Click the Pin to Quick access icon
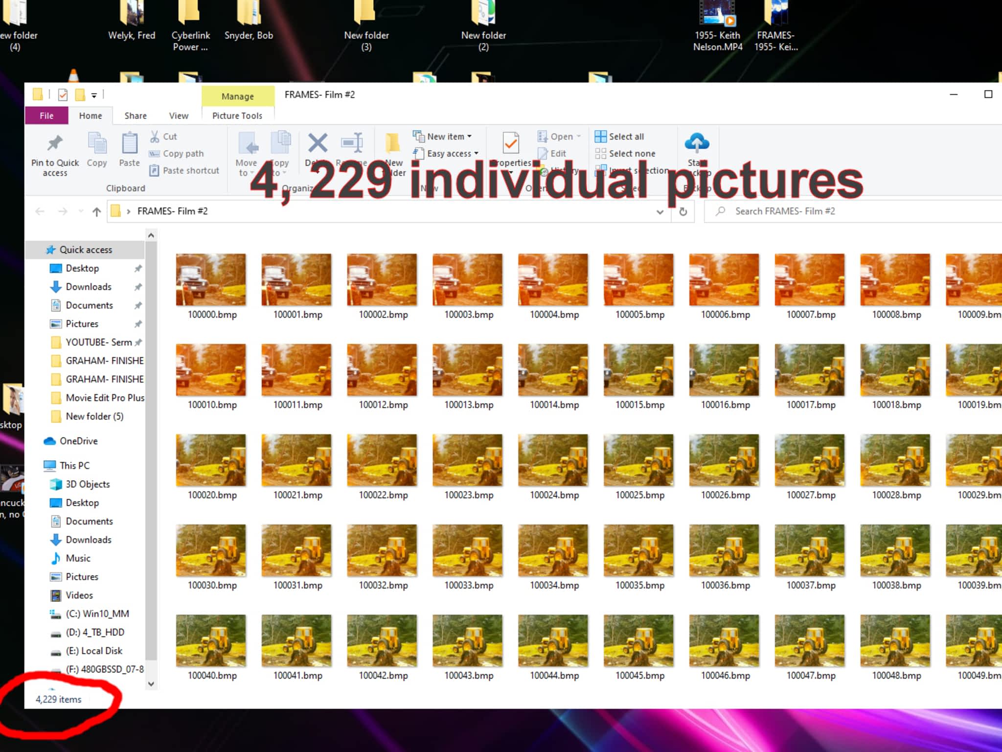The width and height of the screenshot is (1002, 752). pyautogui.click(x=55, y=143)
